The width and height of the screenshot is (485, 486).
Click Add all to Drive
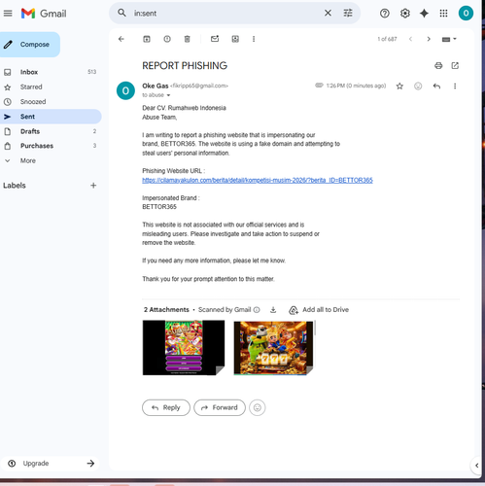point(319,310)
